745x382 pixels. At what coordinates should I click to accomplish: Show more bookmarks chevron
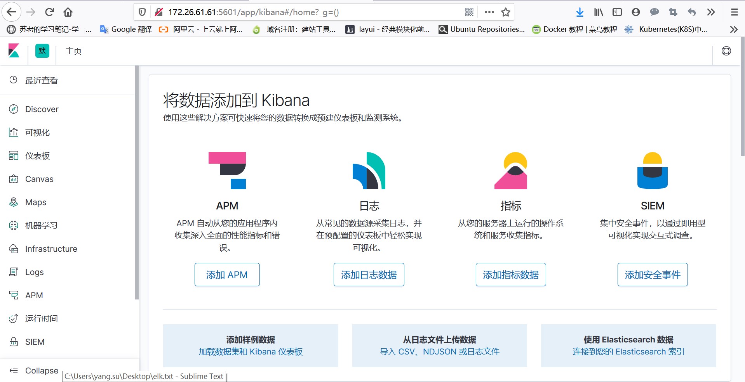734,29
